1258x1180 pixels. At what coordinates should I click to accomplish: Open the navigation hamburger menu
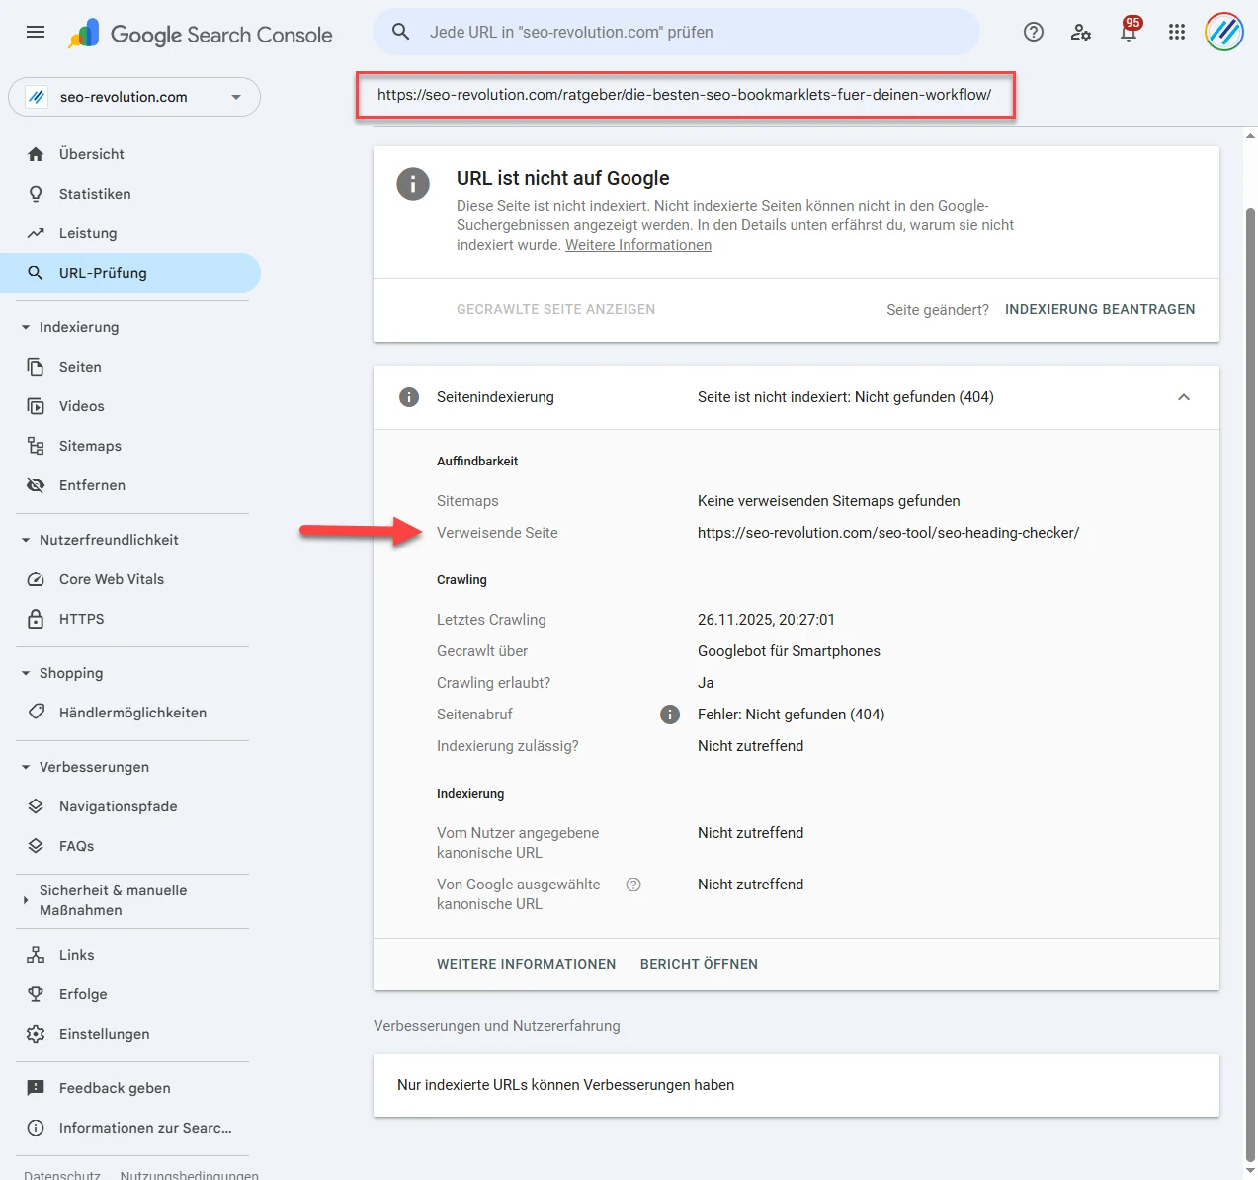tap(35, 31)
